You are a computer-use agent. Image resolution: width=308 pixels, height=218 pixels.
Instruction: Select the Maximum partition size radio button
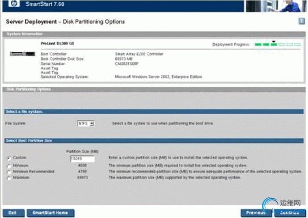pos(8,178)
